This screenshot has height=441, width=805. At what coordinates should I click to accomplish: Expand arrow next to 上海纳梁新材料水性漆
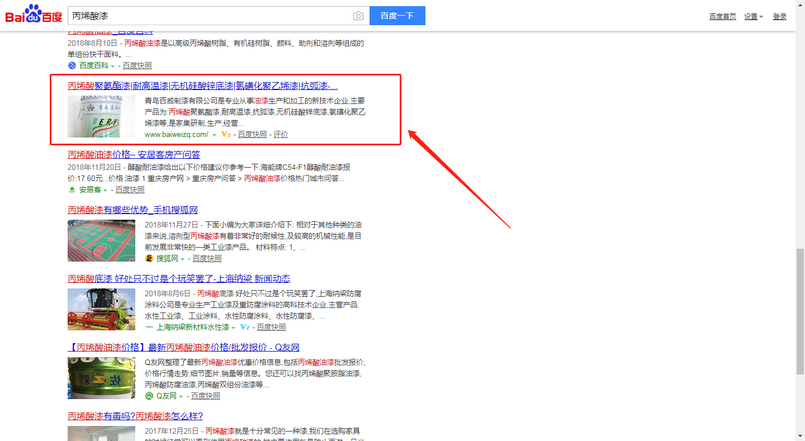[x=234, y=328]
